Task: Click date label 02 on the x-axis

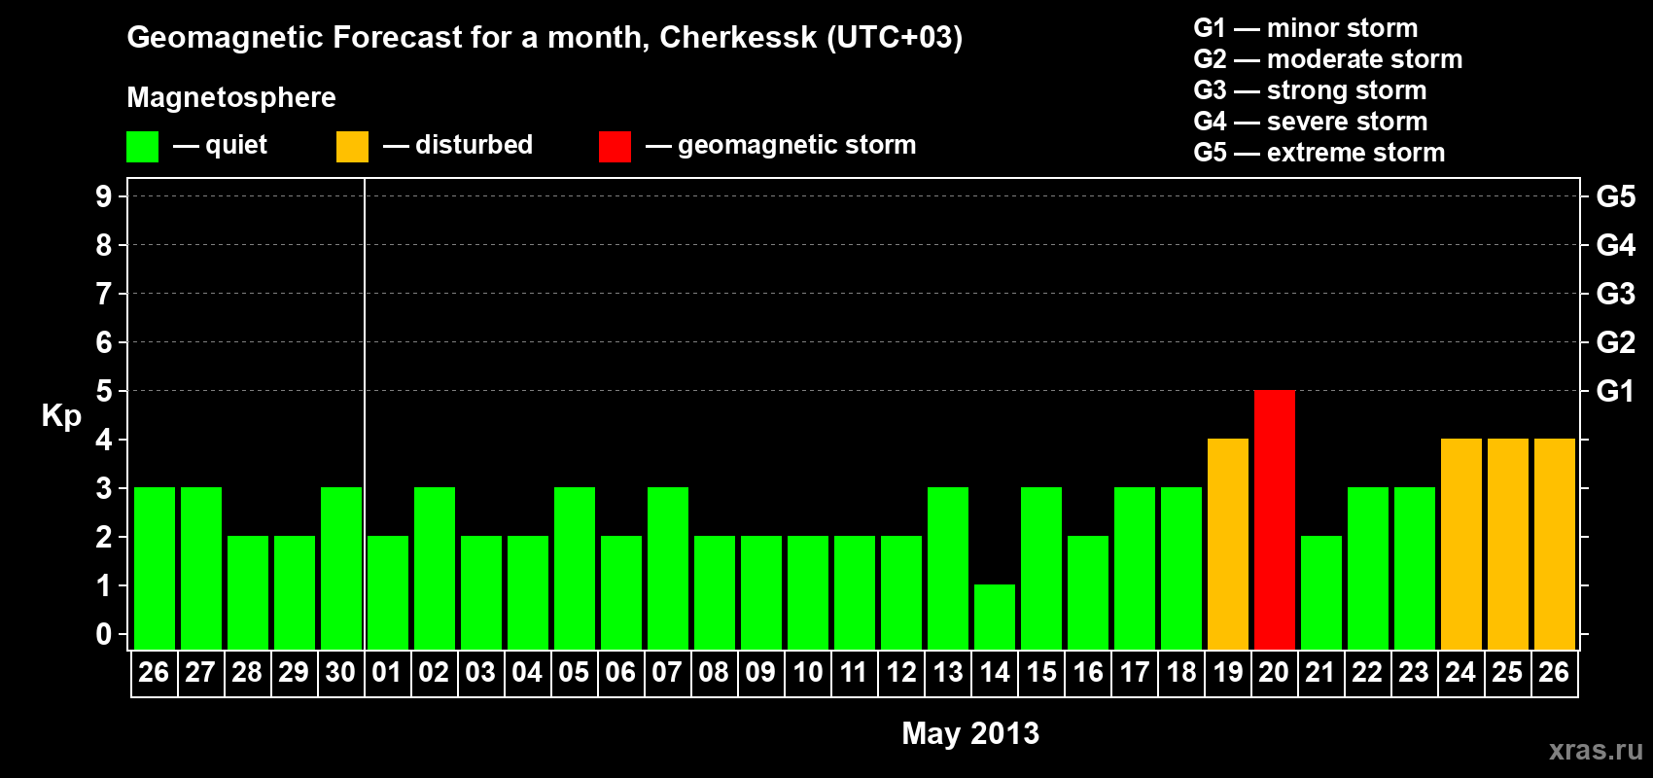Action: pyautogui.click(x=434, y=672)
